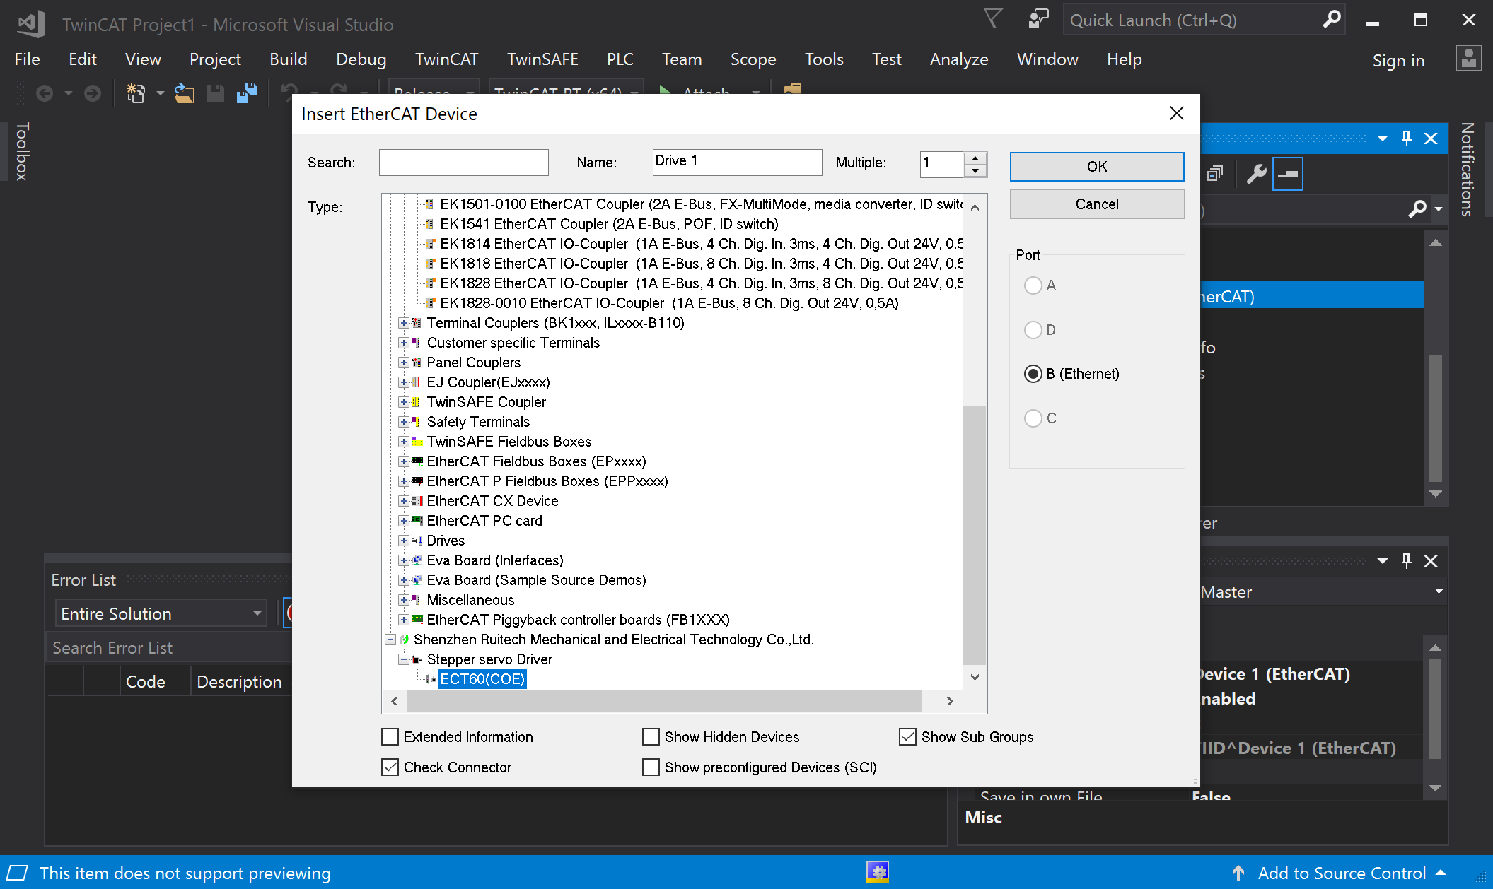Click the Collapse All icon in Solution Explorer
The image size is (1493, 889).
(1215, 174)
